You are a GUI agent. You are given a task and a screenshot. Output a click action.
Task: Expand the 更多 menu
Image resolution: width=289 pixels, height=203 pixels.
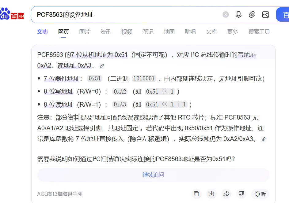tap(233, 32)
